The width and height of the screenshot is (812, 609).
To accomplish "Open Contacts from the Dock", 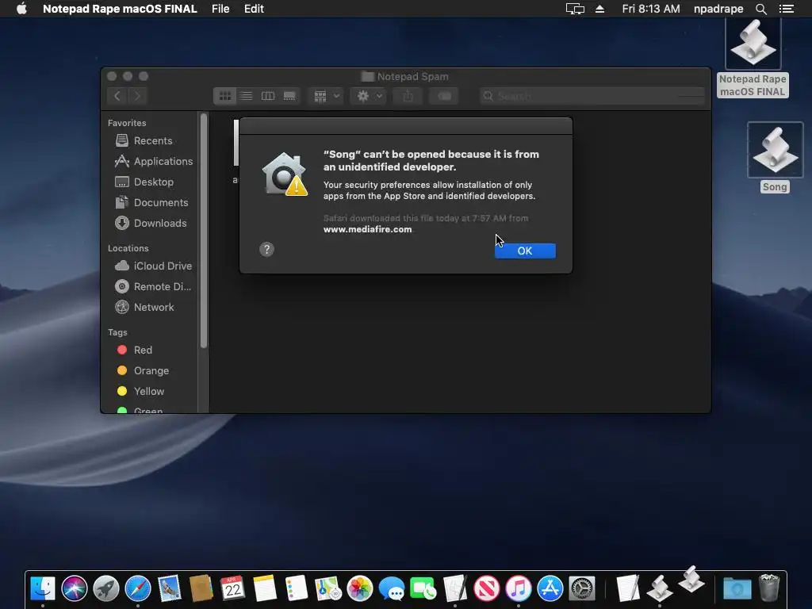I will click(201, 589).
